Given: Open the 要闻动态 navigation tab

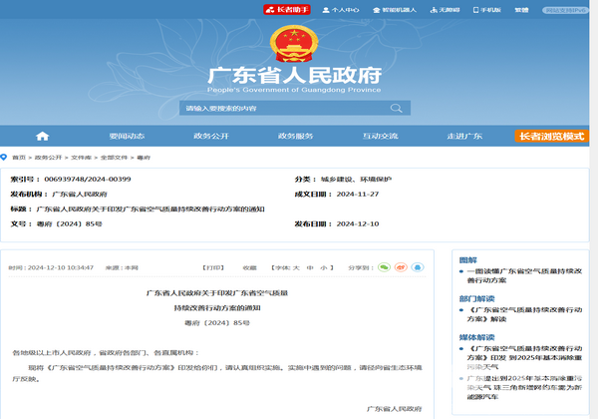Looking at the screenshot, I should click(127, 136).
